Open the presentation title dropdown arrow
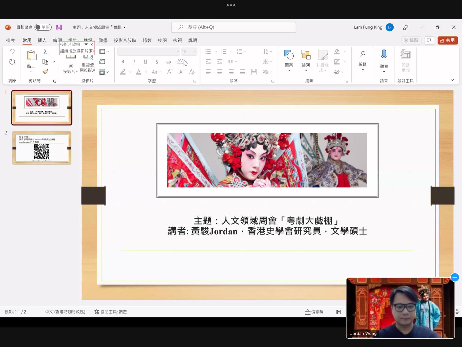Viewport: 462px width, 347px height. pos(125,27)
